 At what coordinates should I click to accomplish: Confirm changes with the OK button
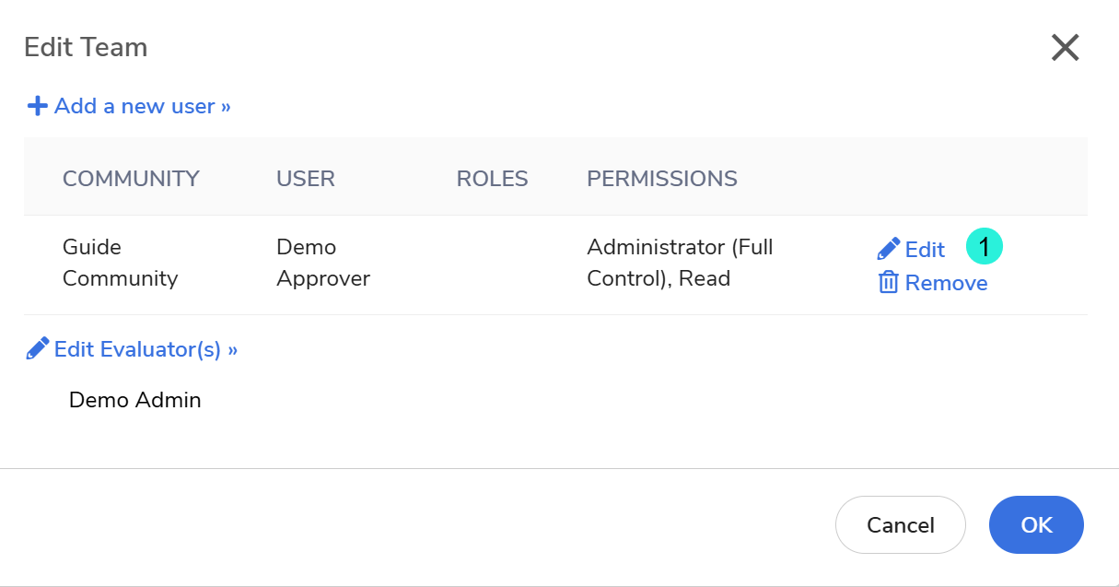1036,525
